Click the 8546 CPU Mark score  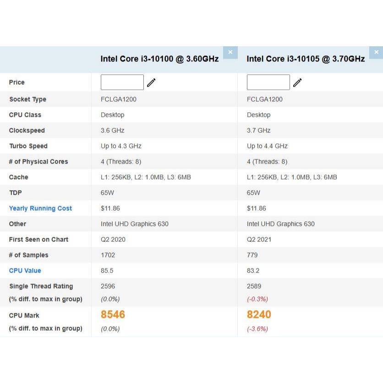click(x=113, y=315)
